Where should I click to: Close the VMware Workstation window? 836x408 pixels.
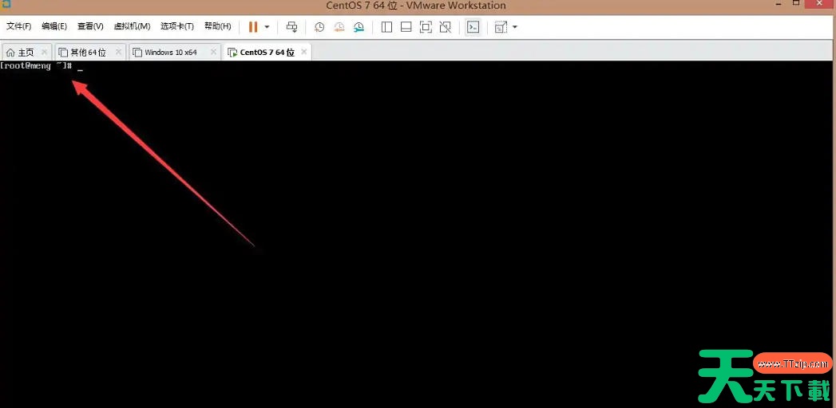coord(819,4)
